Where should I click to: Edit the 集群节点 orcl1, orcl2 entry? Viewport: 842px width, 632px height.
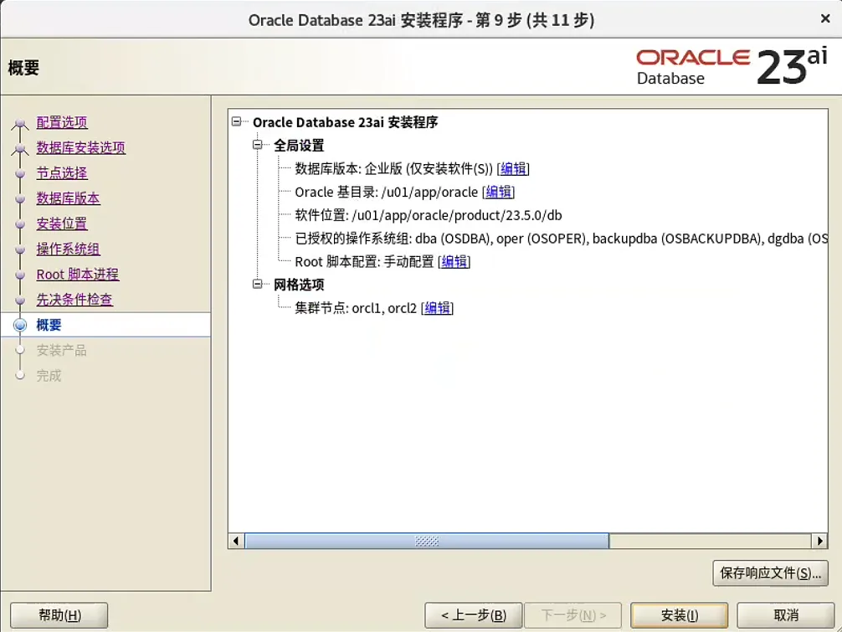click(x=436, y=307)
